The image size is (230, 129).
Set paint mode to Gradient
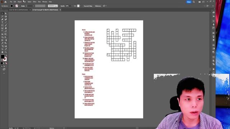click(x=4, y=63)
